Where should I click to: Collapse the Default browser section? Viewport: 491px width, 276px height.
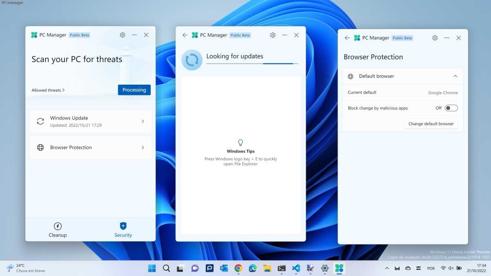(x=455, y=76)
